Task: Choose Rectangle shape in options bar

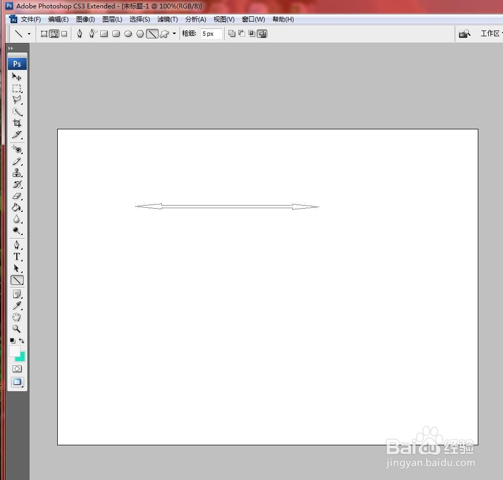Action: coord(104,34)
